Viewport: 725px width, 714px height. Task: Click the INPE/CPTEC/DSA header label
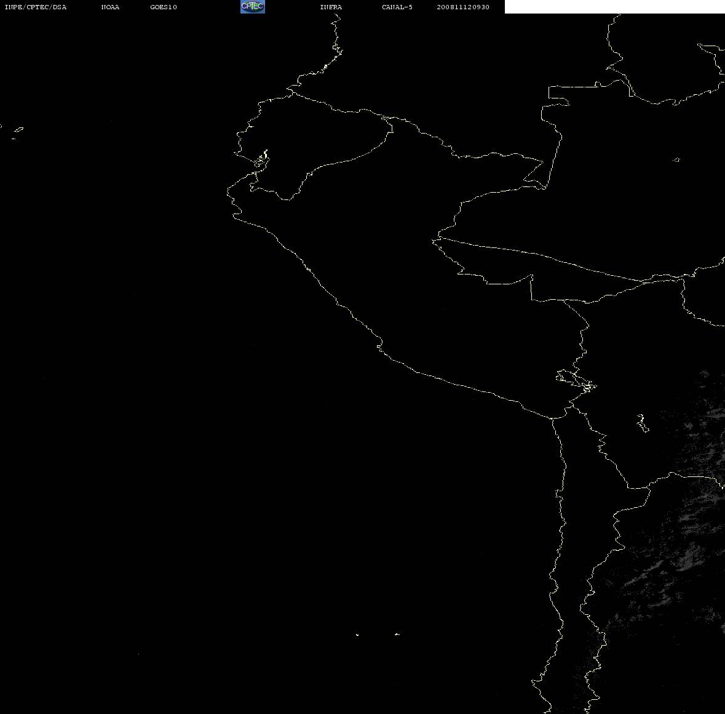[x=35, y=7]
